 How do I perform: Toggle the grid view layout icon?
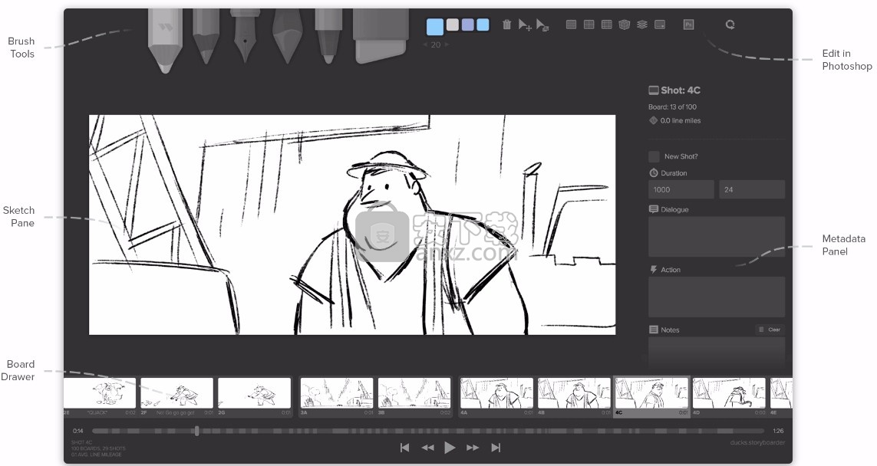pos(572,24)
